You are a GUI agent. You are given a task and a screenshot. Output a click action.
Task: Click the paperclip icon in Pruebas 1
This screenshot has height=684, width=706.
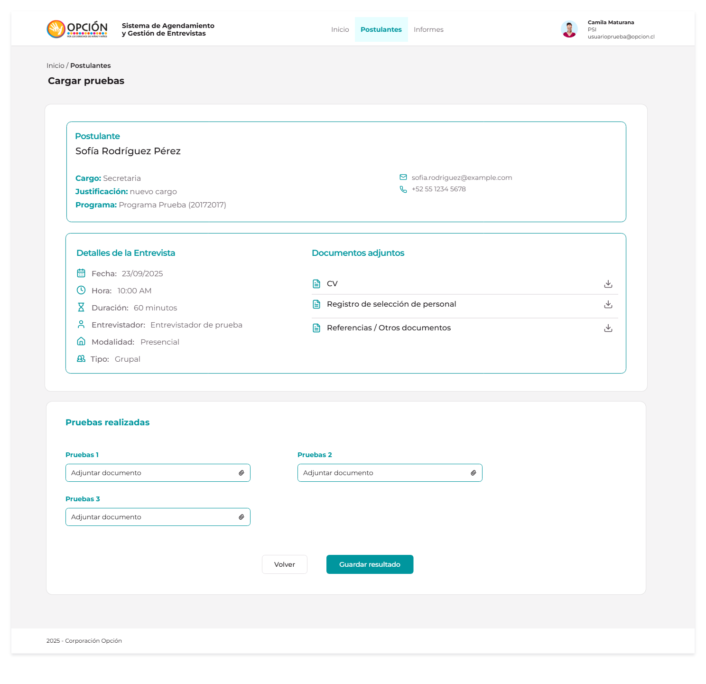click(242, 473)
